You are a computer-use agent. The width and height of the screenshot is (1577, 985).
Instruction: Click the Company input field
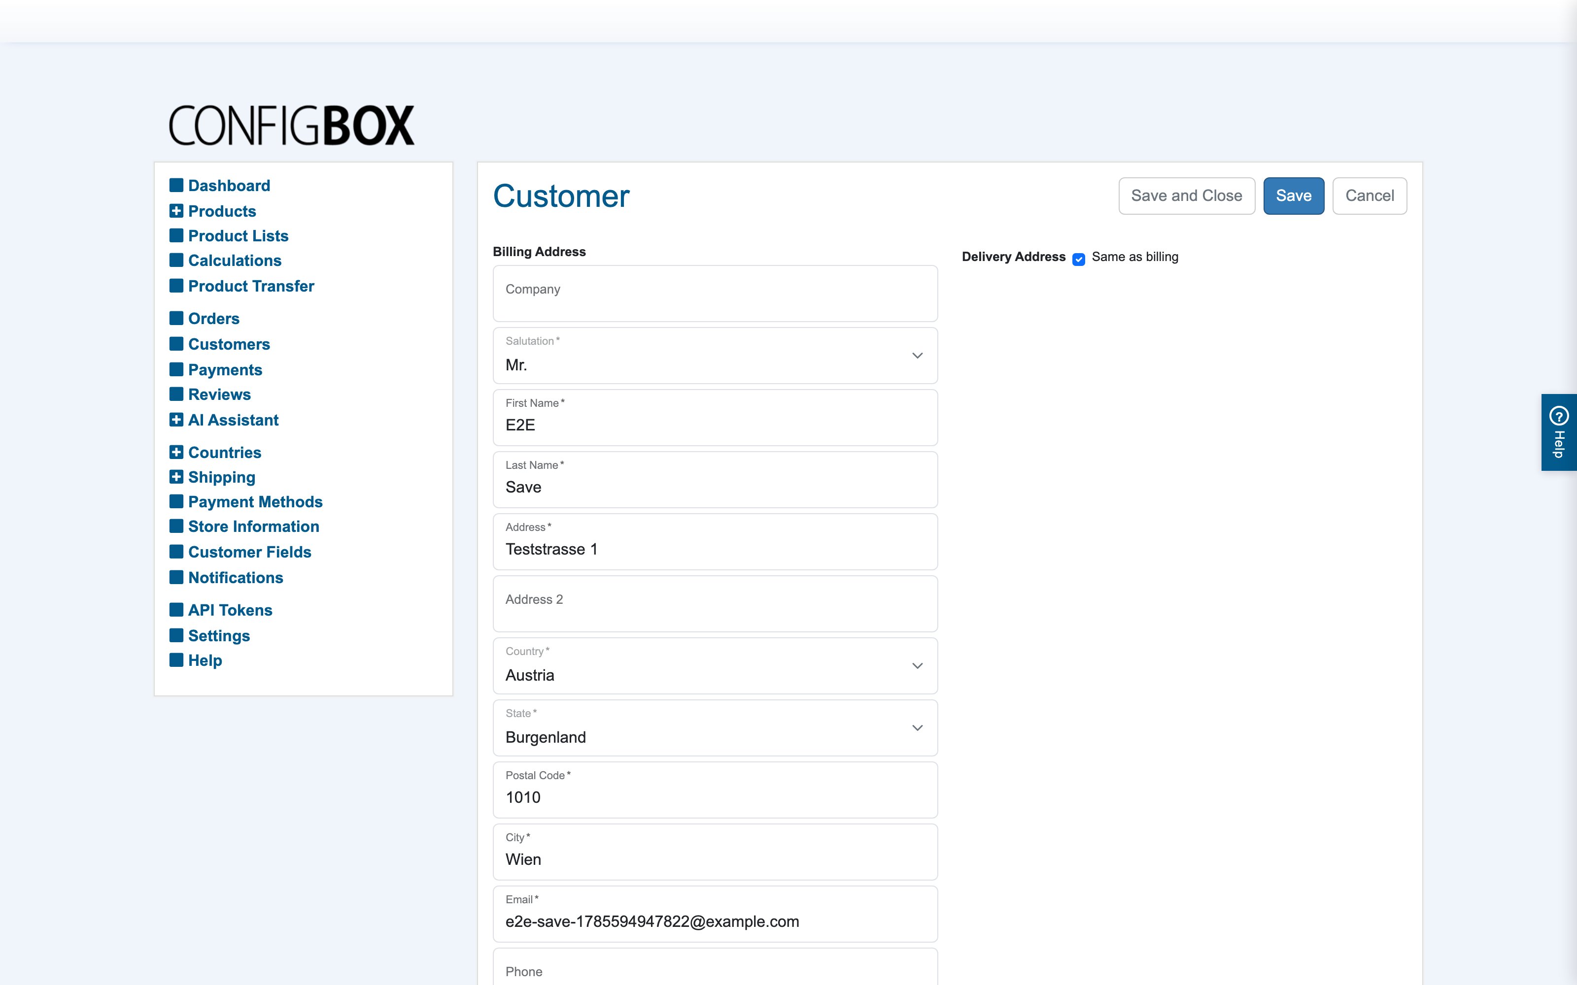click(x=715, y=293)
